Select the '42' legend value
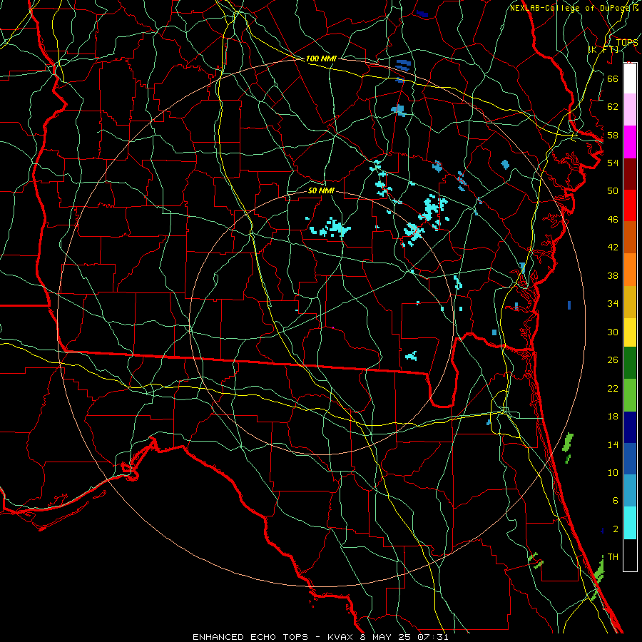The image size is (642, 642). pyautogui.click(x=613, y=248)
